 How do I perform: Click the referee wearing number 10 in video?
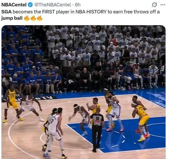[x=97, y=129]
